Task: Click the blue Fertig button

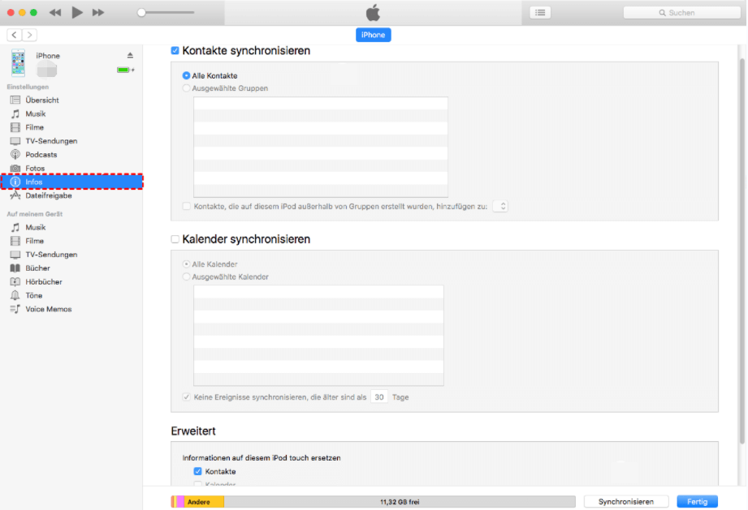Action: (x=697, y=502)
